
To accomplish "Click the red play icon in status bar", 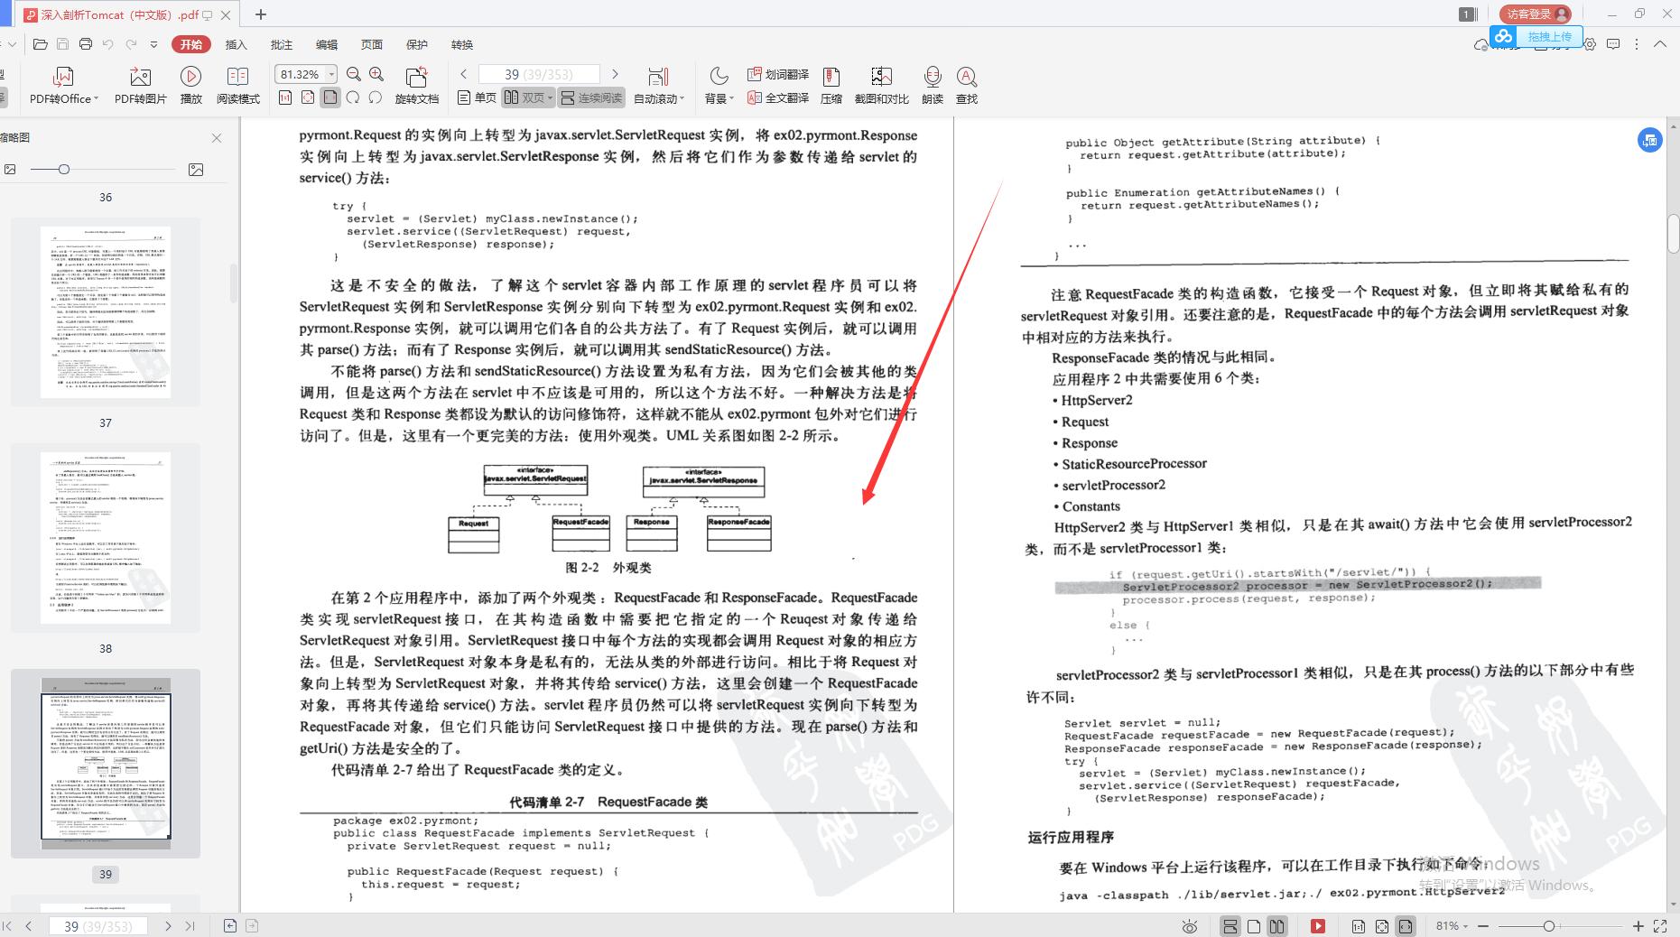I will point(1318,926).
